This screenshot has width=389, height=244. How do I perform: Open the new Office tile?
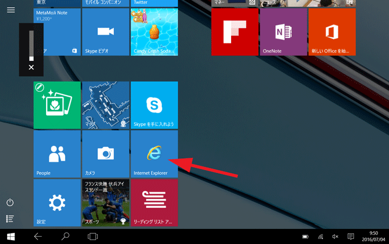pos(332,32)
